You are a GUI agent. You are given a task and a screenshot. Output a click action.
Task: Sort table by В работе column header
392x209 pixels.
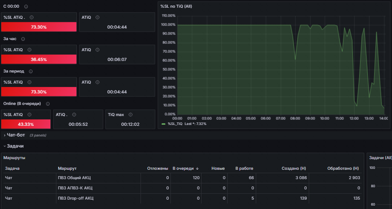click(x=244, y=168)
